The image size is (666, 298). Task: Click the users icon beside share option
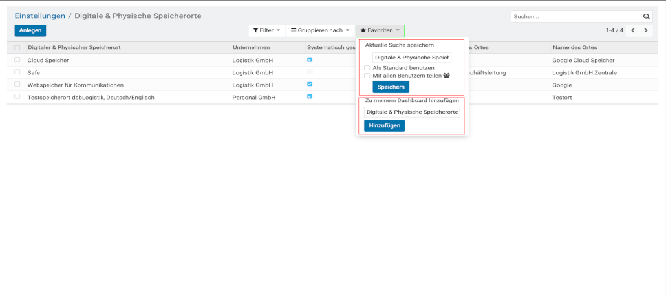pyautogui.click(x=446, y=76)
